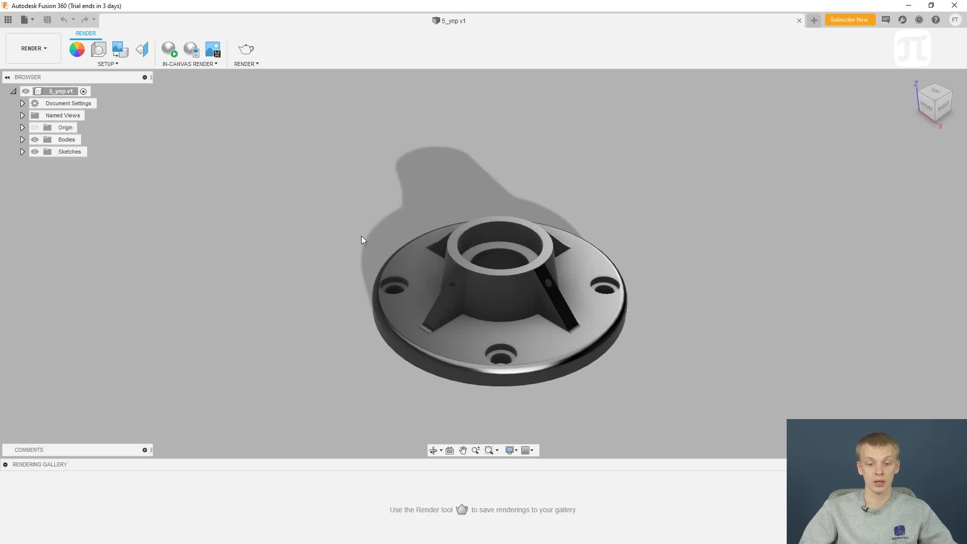
Task: Expand Sketches tree node
Action: (x=22, y=152)
